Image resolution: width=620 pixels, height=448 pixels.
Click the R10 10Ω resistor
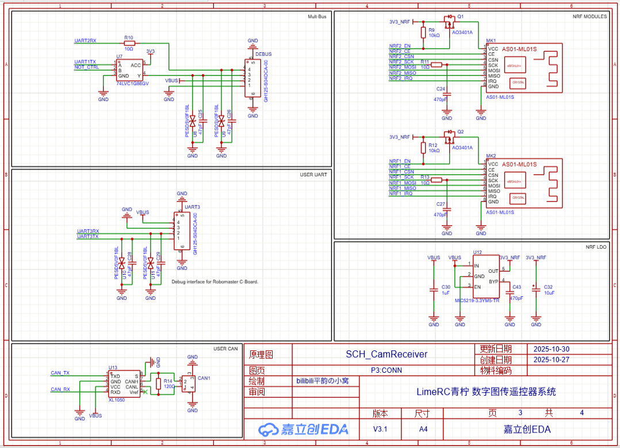click(129, 43)
